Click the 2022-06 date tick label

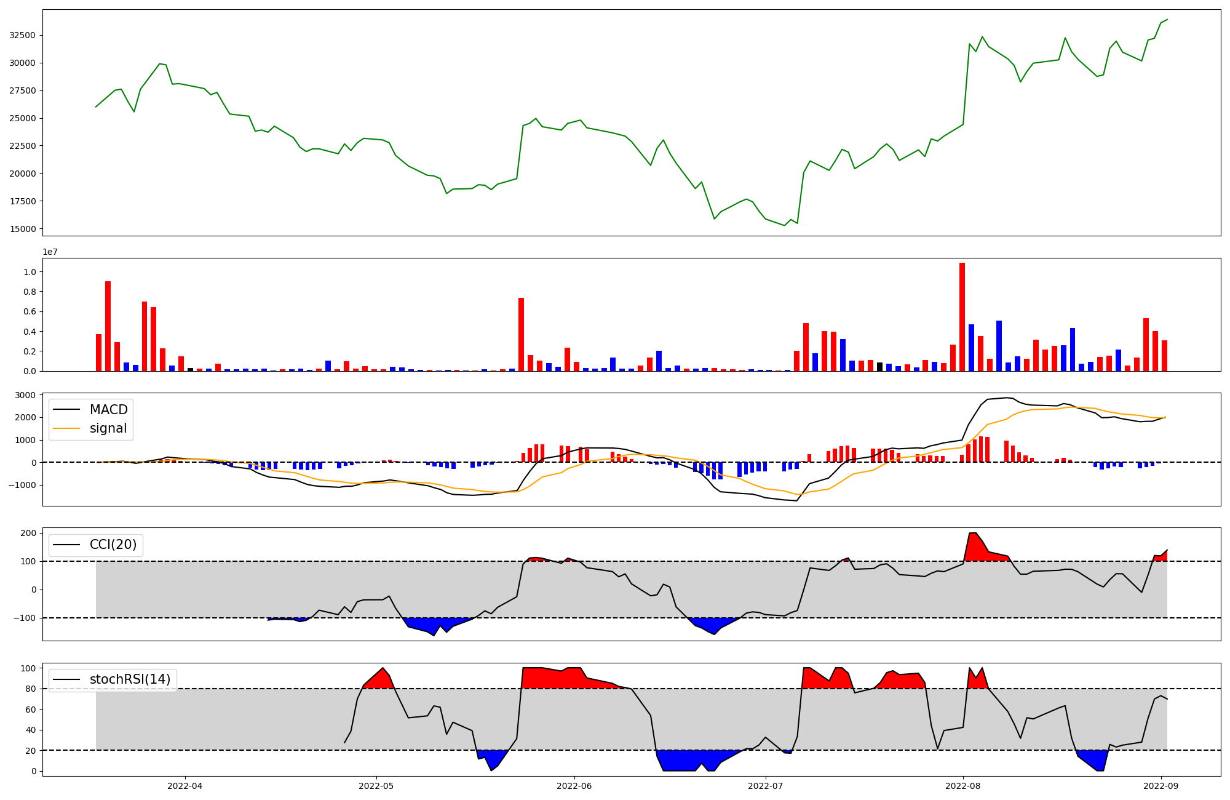[x=574, y=785]
